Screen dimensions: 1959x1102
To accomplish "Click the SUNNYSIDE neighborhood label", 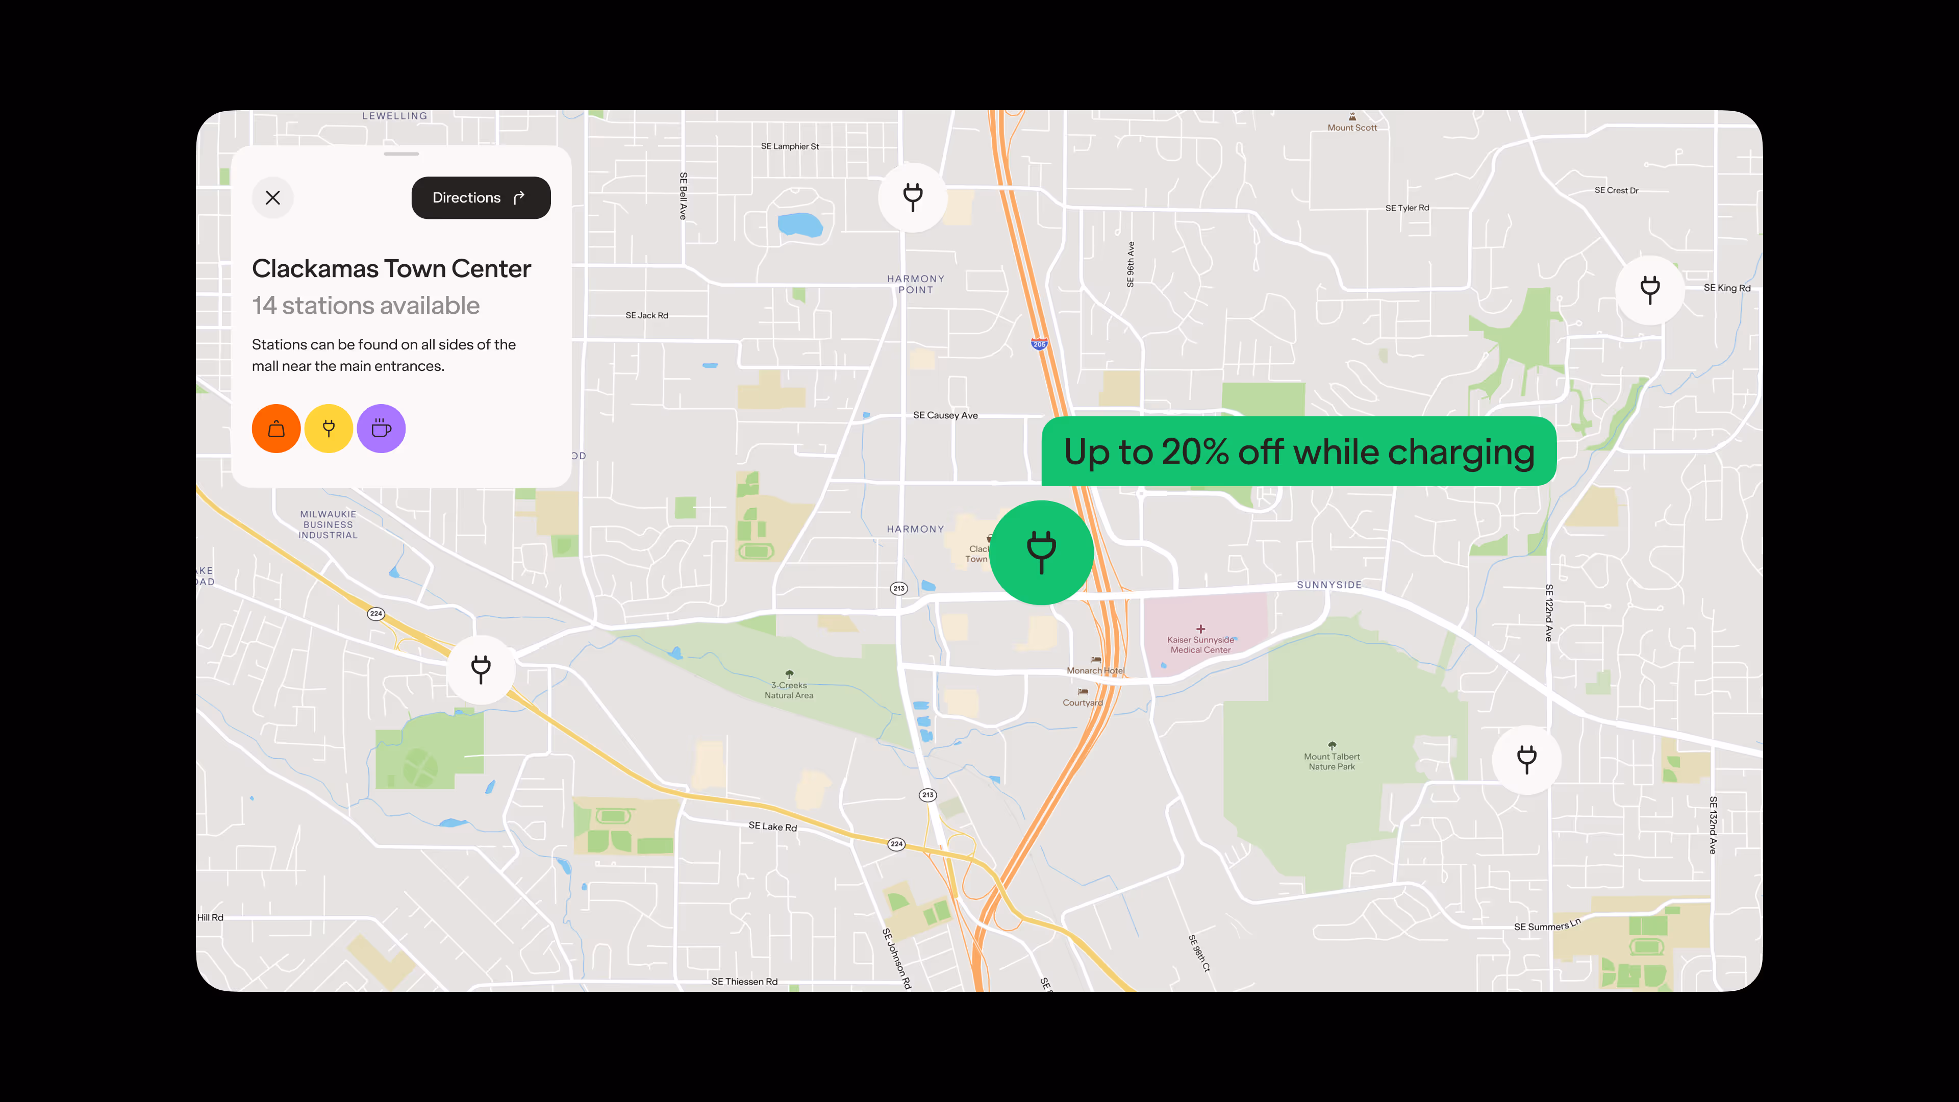I will (1328, 585).
